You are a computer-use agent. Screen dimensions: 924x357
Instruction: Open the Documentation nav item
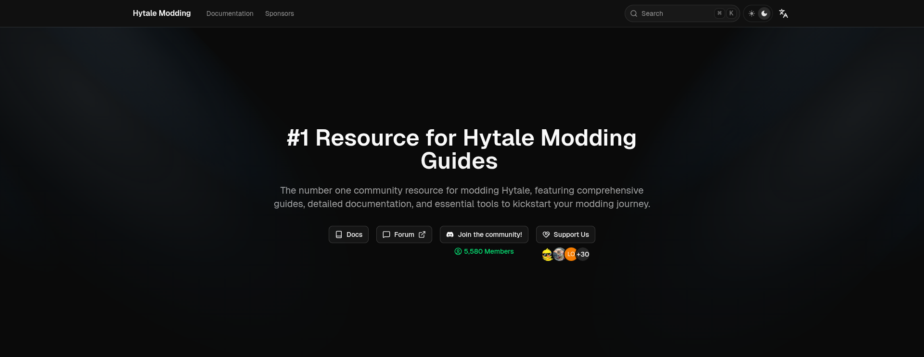click(x=230, y=13)
